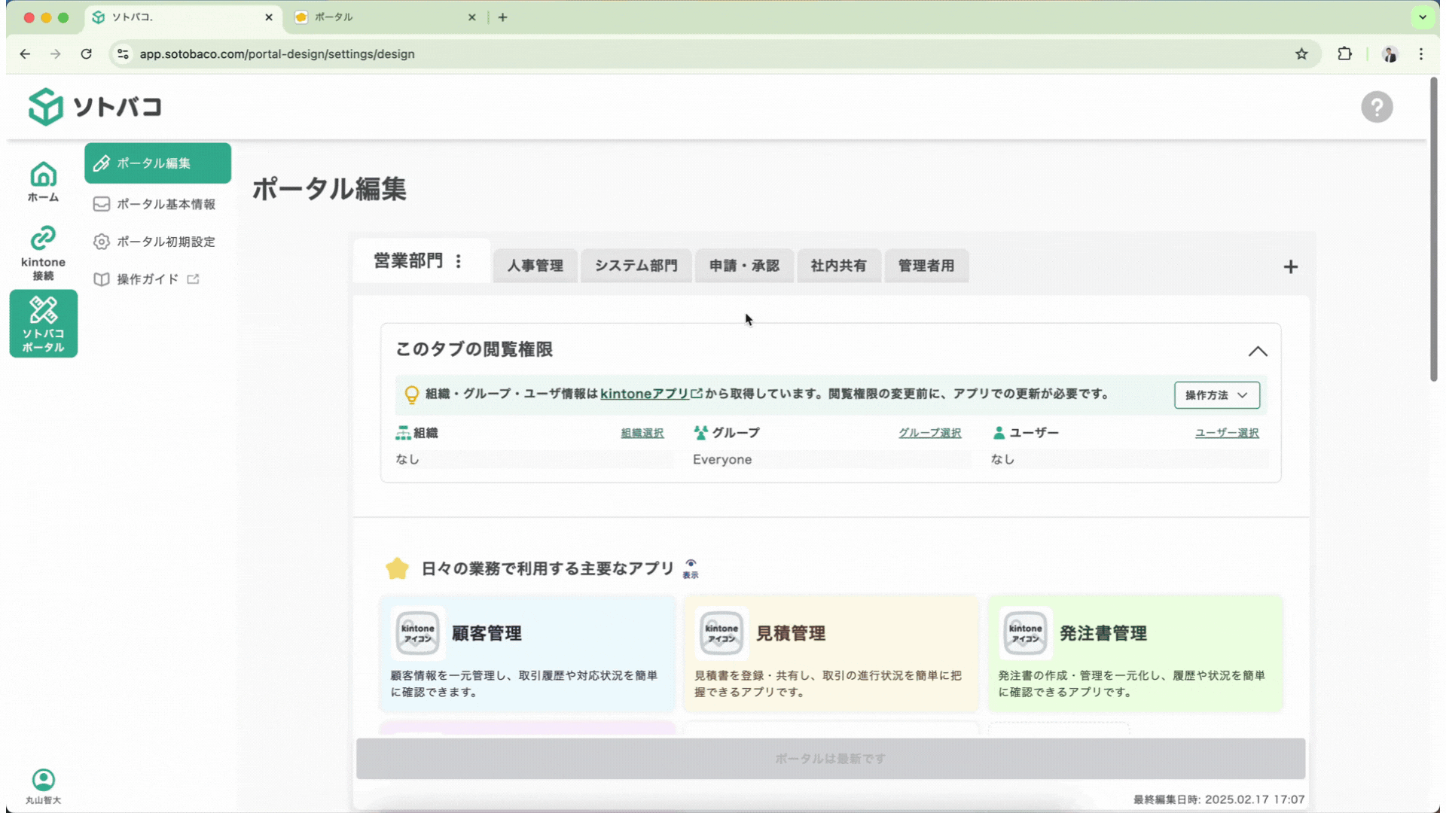Switch to the 申請・承認 tab
The width and height of the screenshot is (1446, 813).
pyautogui.click(x=744, y=266)
